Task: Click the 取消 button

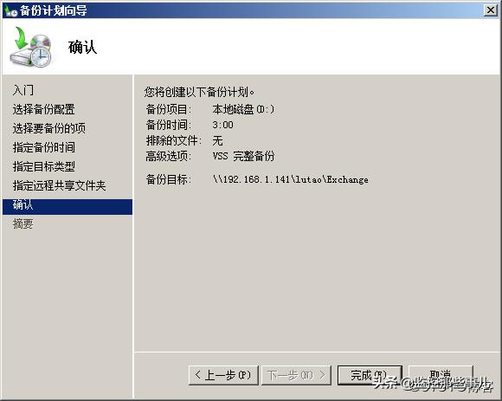Action: point(441,375)
